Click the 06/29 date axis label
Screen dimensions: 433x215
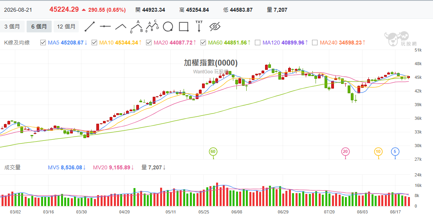point(283,212)
